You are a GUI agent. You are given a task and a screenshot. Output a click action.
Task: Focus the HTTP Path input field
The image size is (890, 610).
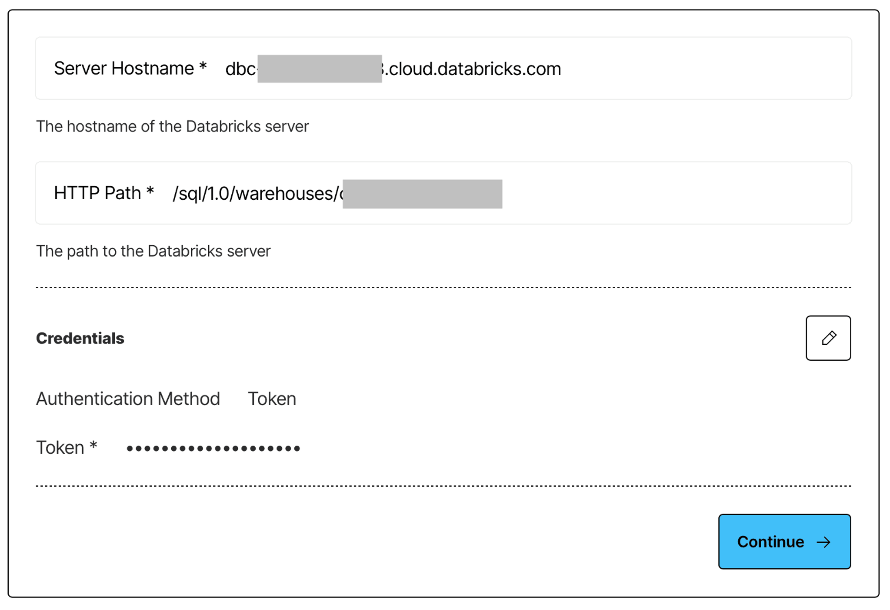443,193
